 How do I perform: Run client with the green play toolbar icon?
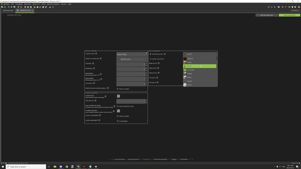pos(289,7)
